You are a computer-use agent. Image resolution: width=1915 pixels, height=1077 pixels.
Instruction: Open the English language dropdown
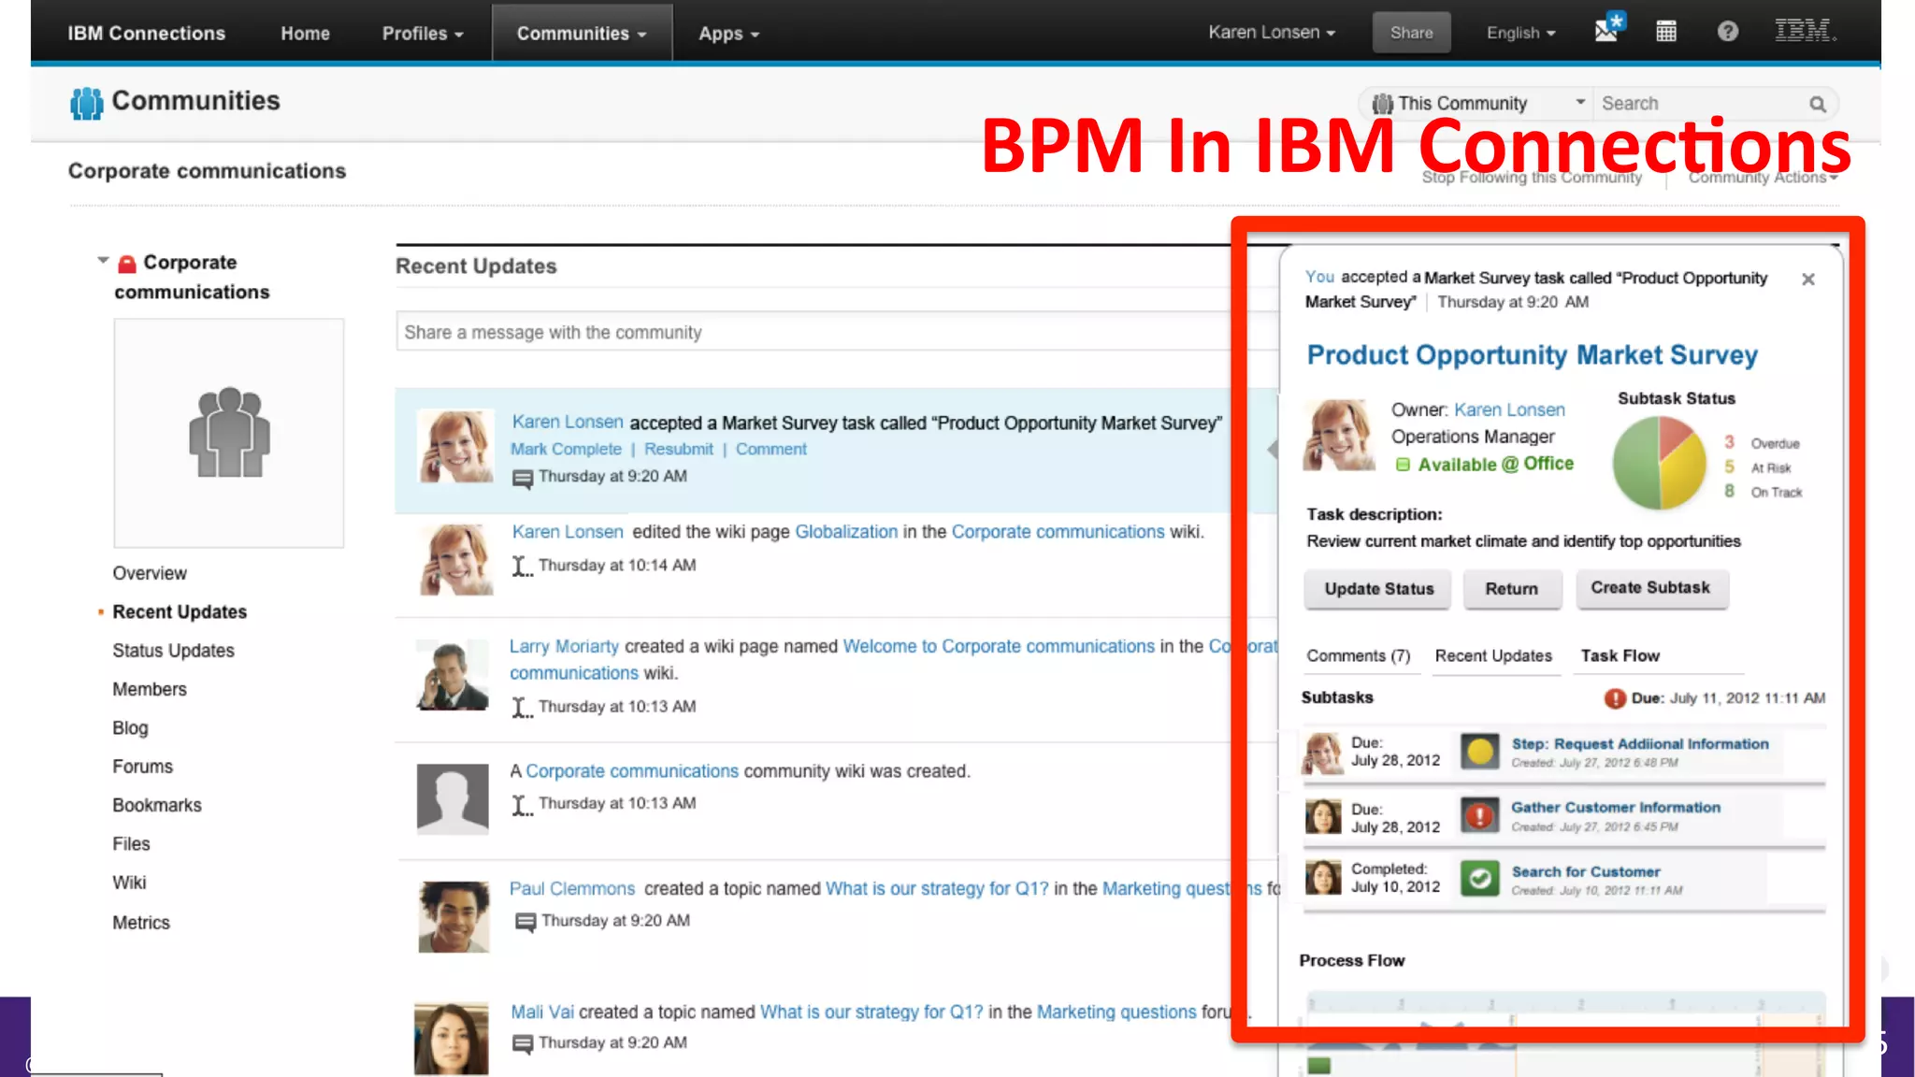point(1521,33)
